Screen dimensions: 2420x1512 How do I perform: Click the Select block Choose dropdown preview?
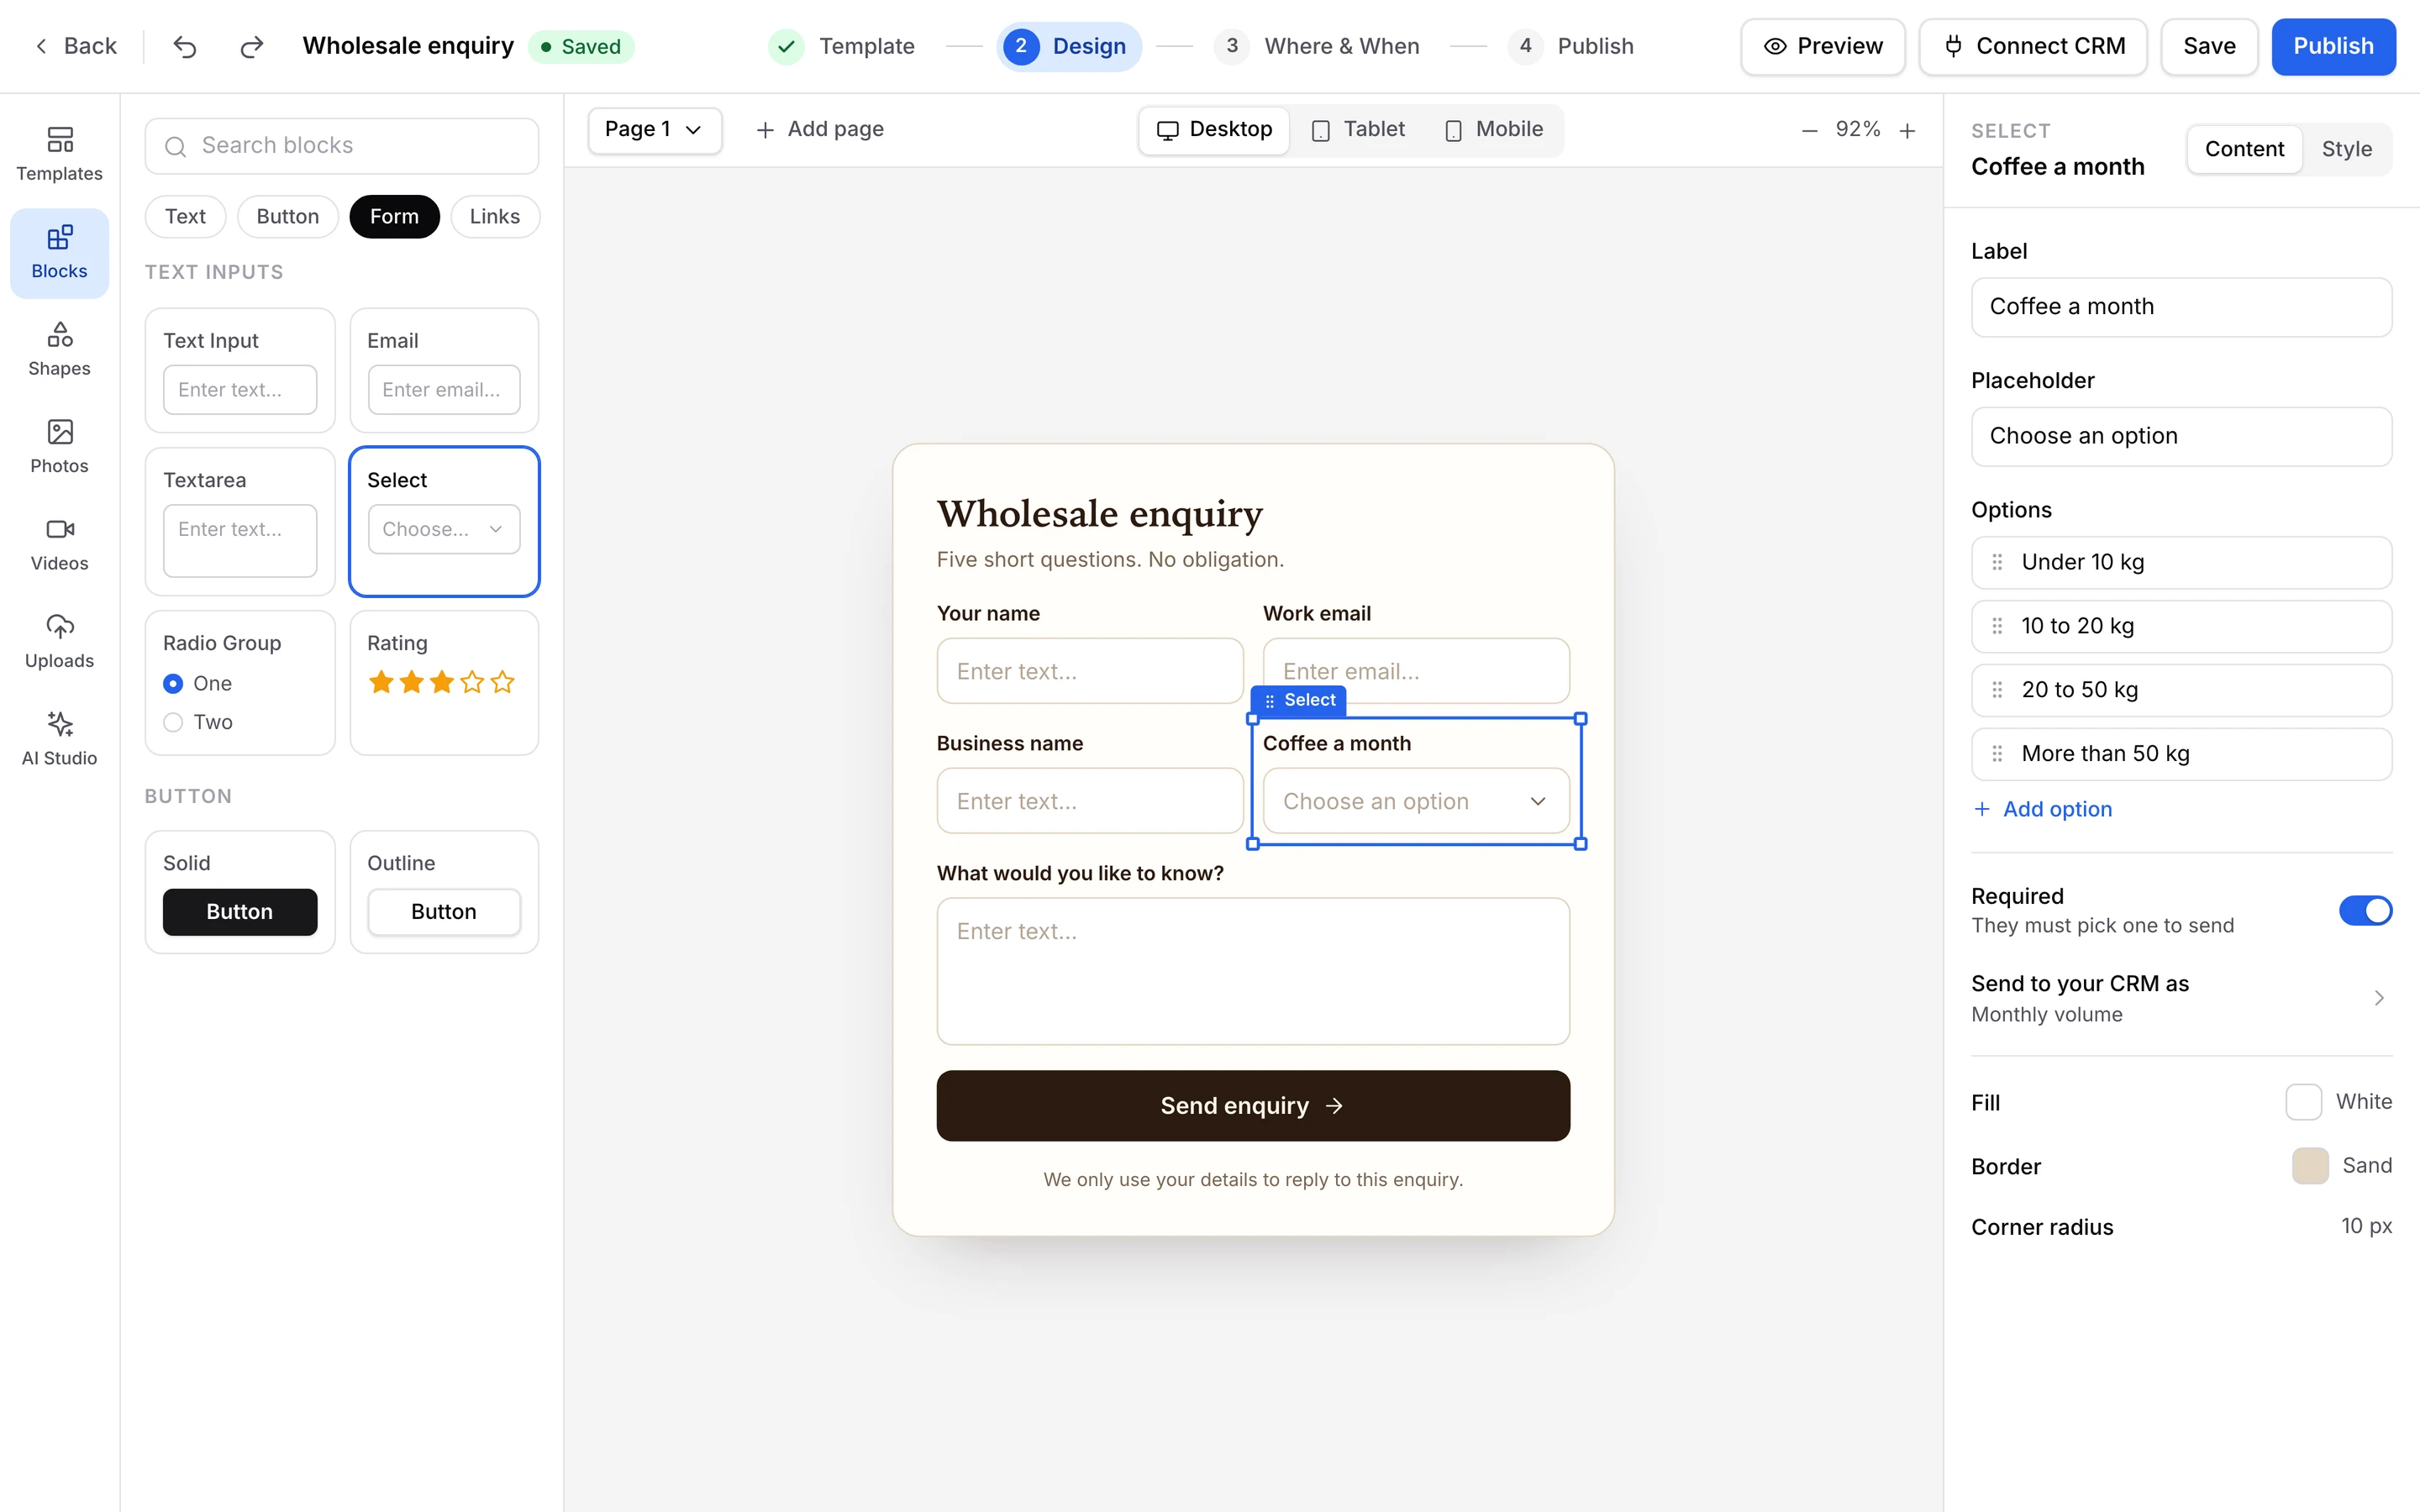tap(443, 529)
